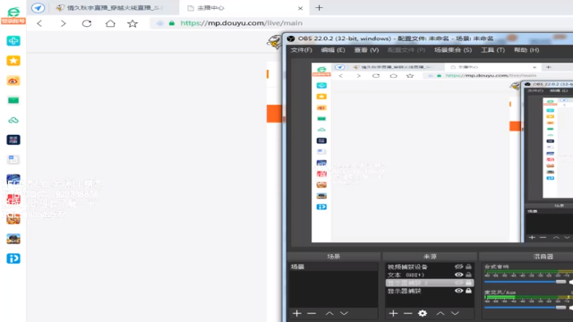Viewport: 573px width, 322px height.
Task: Open the 配置文件(P) menu in OBS
Action: (406, 50)
